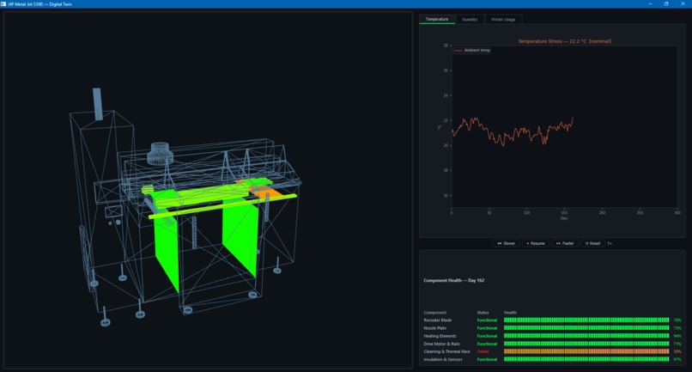Reset the simulation

pos(592,243)
